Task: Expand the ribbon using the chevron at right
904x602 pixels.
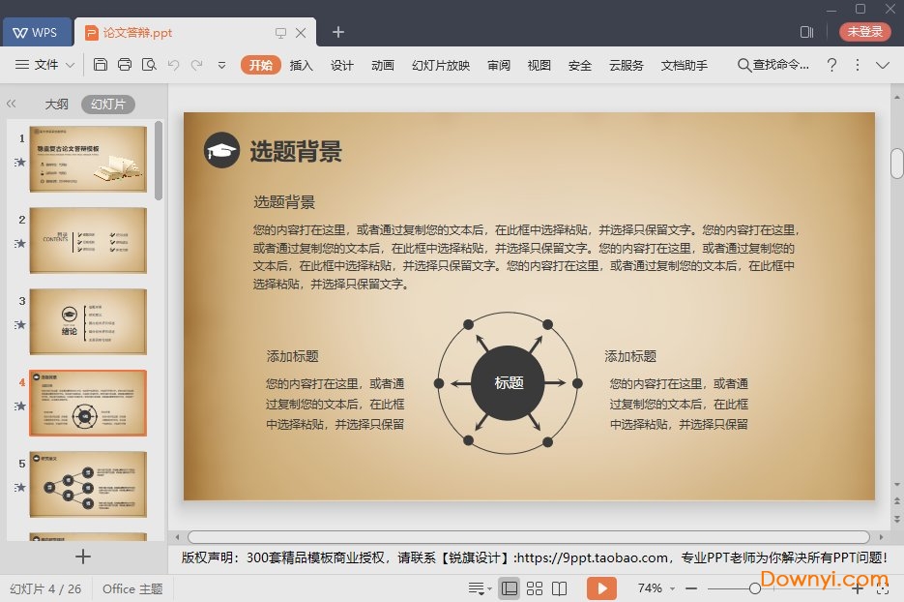Action: pos(882,65)
